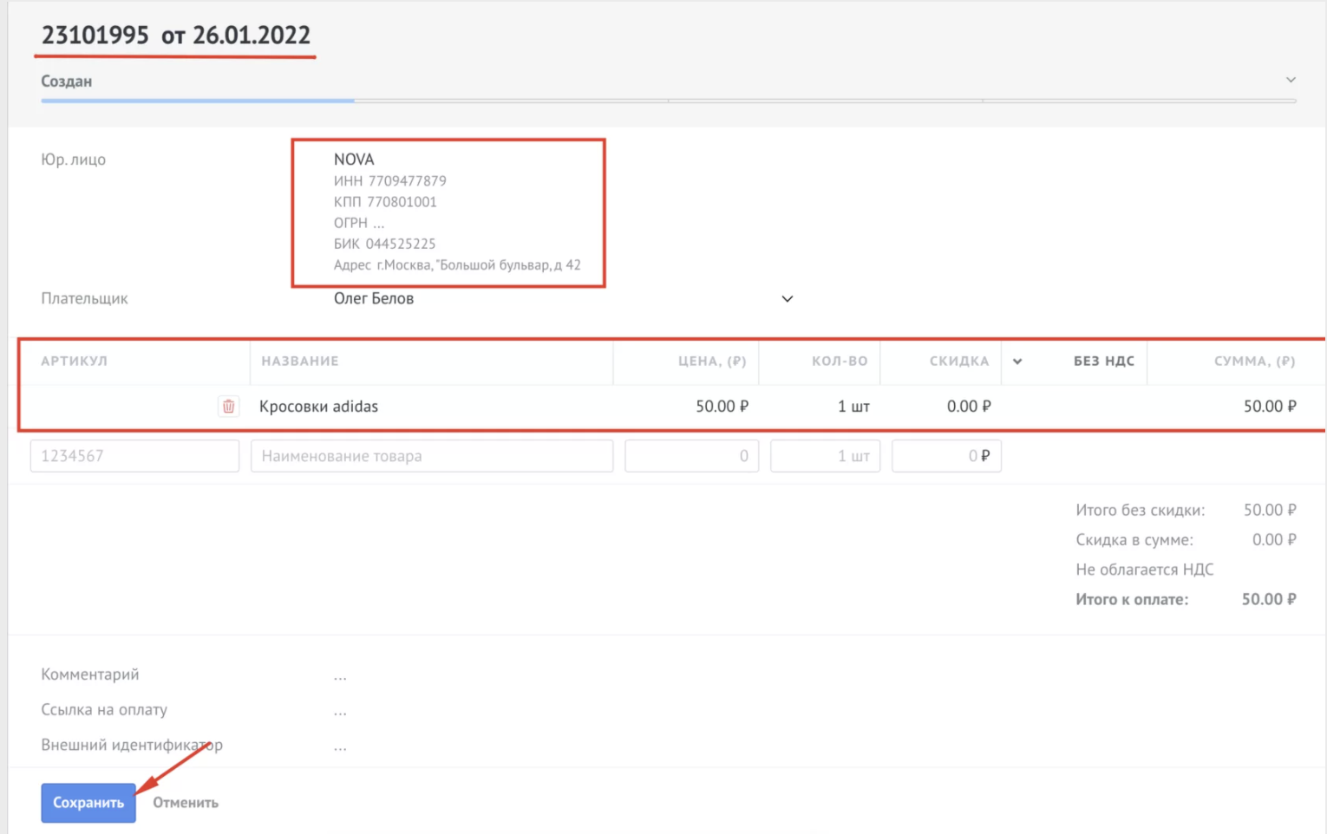The image size is (1327, 834).
Task: Click the new item quantity field 1 шт
Action: coord(825,456)
